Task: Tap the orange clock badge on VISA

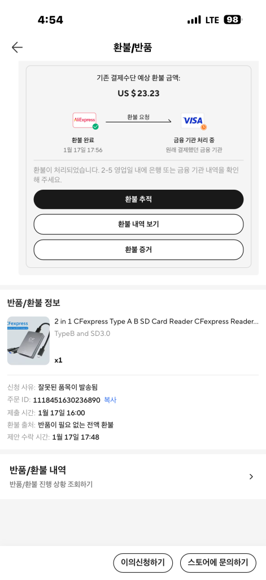Action: point(203,127)
